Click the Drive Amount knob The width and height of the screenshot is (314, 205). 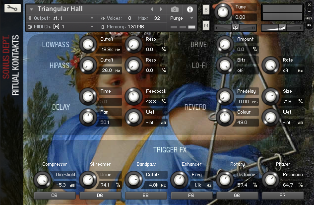[x=225, y=45]
